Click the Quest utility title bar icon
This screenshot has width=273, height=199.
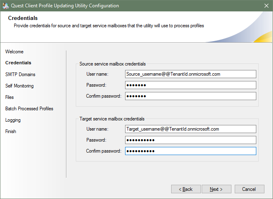pyautogui.click(x=6, y=6)
